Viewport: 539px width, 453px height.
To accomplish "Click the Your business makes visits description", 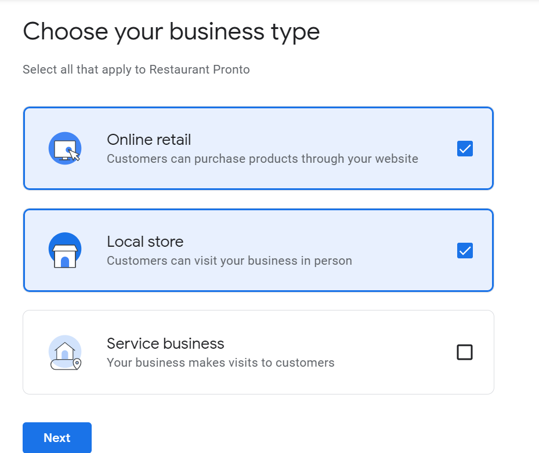I will click(x=220, y=363).
